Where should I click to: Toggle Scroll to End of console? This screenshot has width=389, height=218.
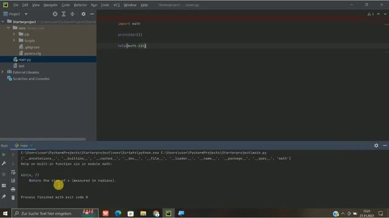point(13,180)
